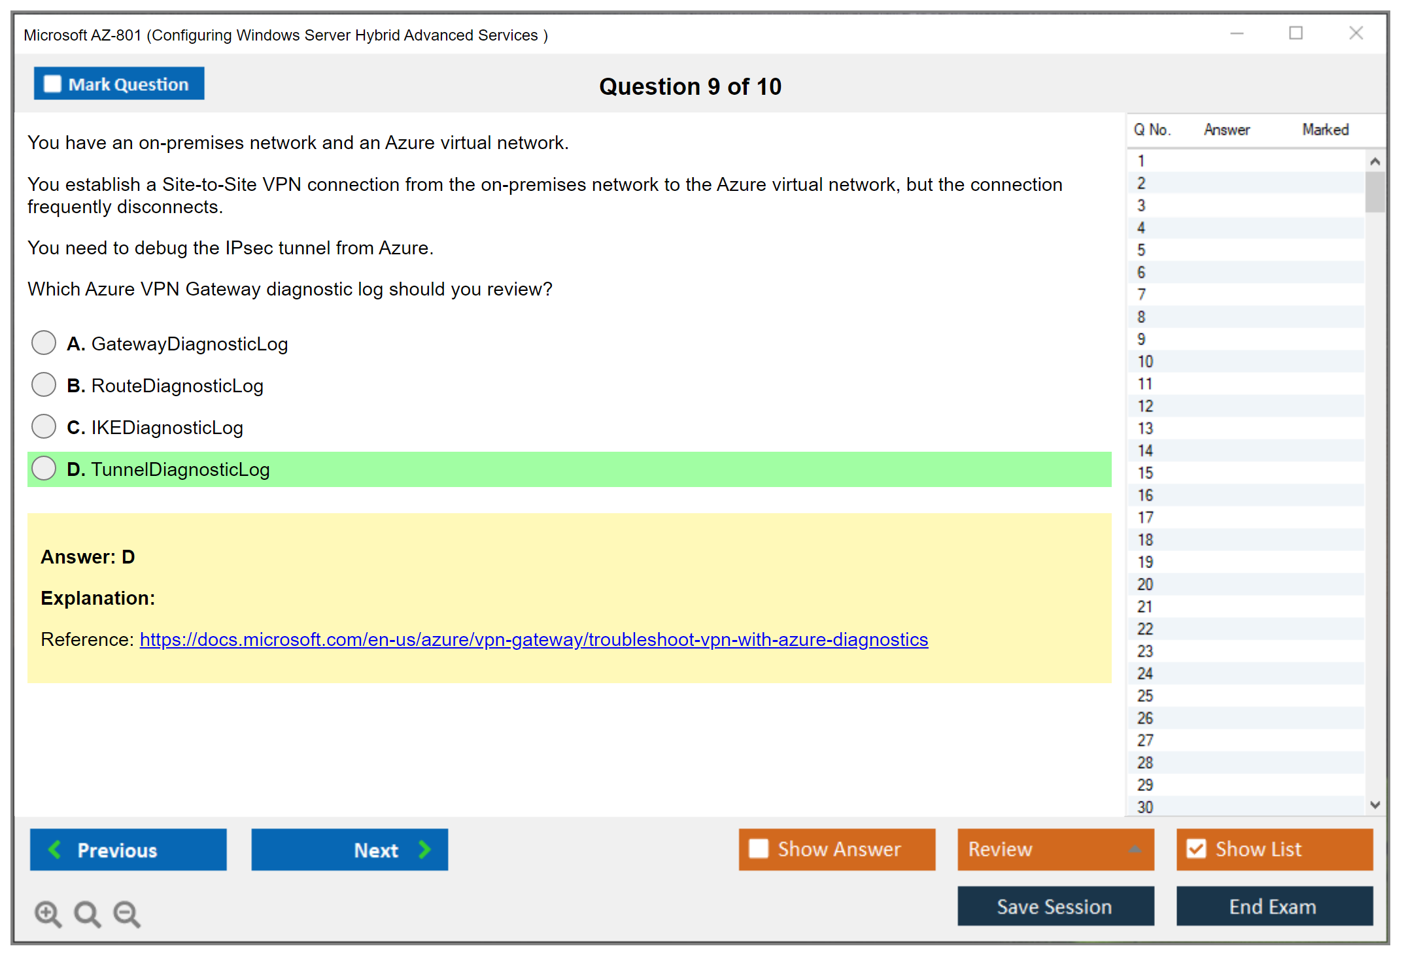Jump to question 15 in list
This screenshot has width=1406, height=961.
1146,473
